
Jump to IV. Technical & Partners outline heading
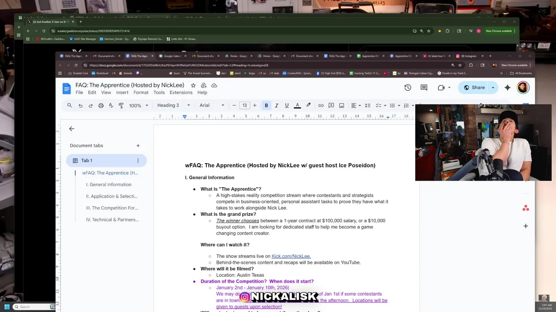click(113, 220)
